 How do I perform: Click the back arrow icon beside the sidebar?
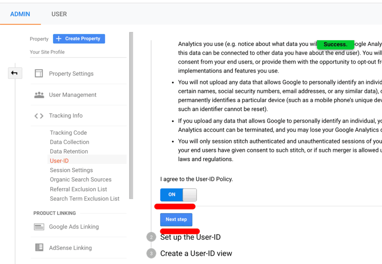pos(15,73)
